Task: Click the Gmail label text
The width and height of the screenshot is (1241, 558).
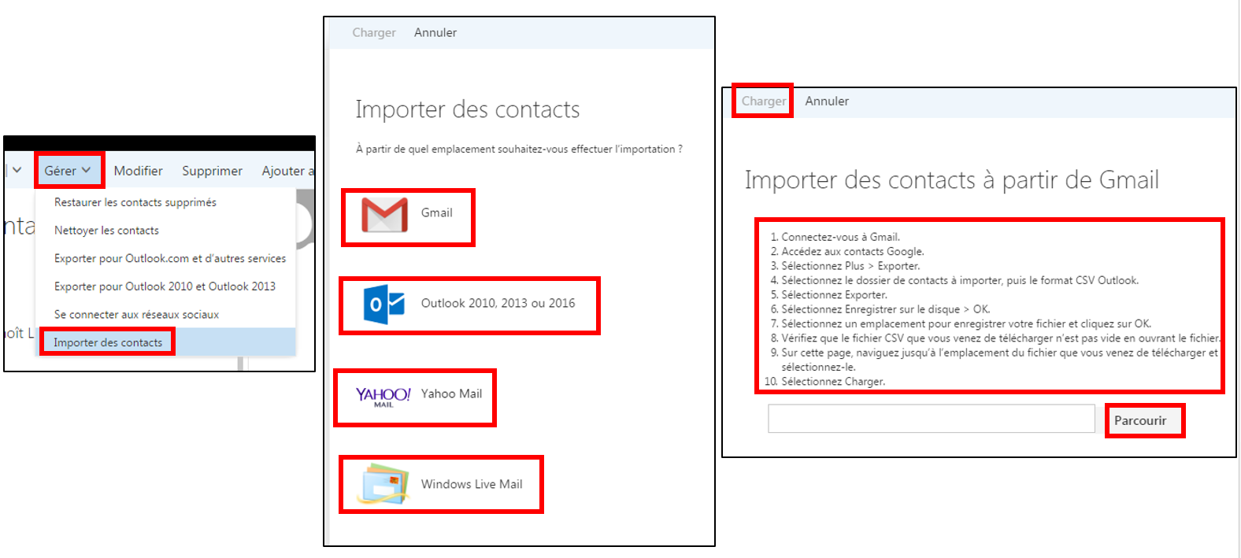Action: coord(437,212)
